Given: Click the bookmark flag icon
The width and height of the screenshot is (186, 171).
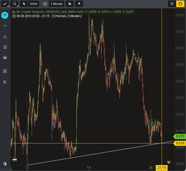Looking at the screenshot, I should pos(79,4).
